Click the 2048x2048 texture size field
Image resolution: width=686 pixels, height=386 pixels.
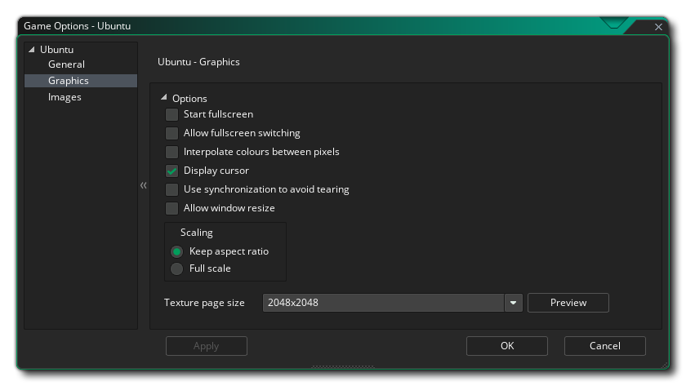pyautogui.click(x=383, y=303)
